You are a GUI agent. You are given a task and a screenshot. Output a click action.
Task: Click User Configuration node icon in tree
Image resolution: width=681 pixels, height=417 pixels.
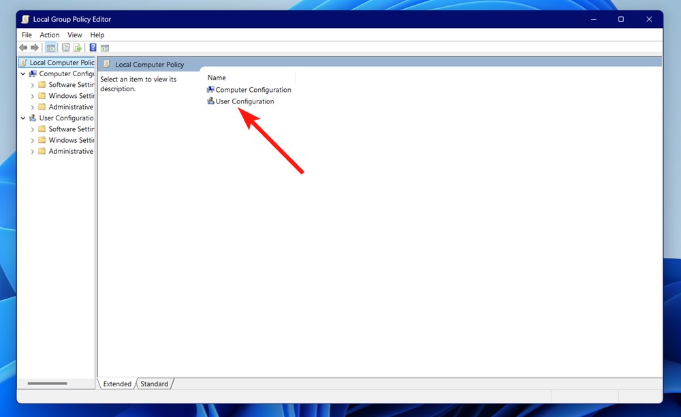coord(33,118)
